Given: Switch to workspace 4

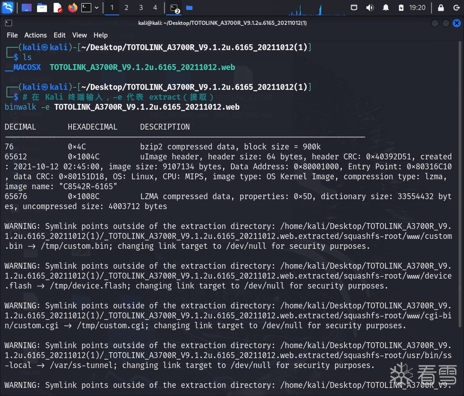Looking at the screenshot, I should coord(155,8).
